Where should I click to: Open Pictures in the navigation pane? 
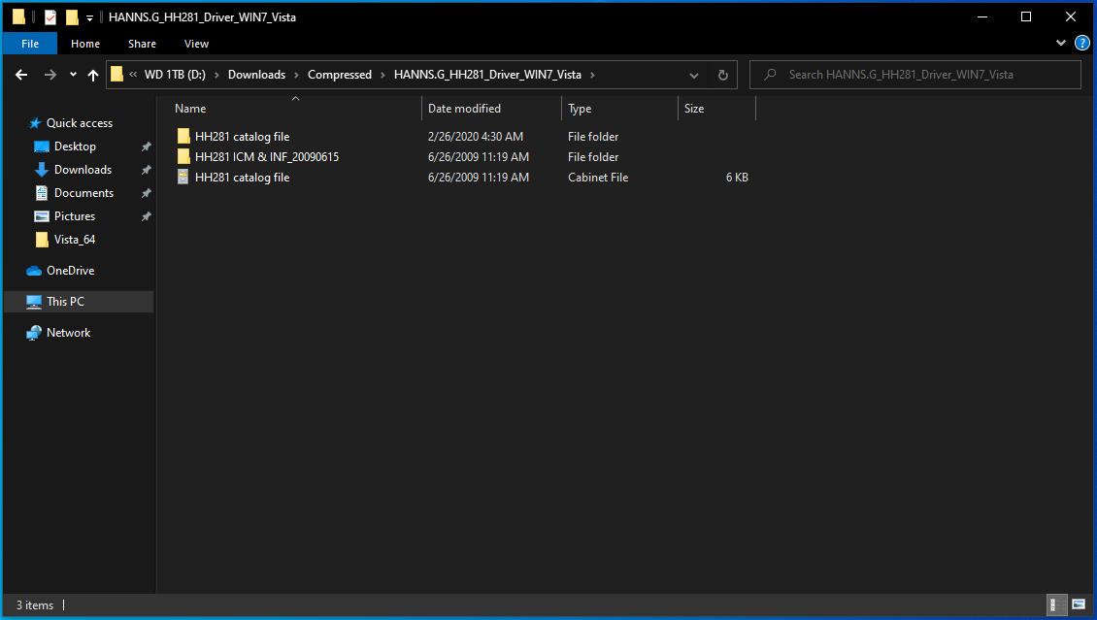[75, 216]
